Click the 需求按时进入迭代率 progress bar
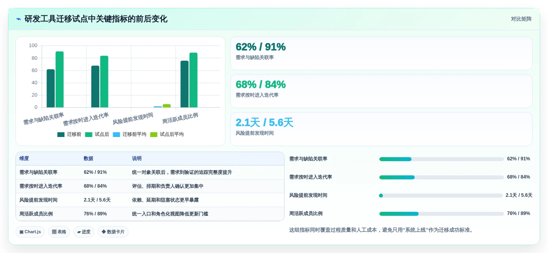 coord(442,177)
